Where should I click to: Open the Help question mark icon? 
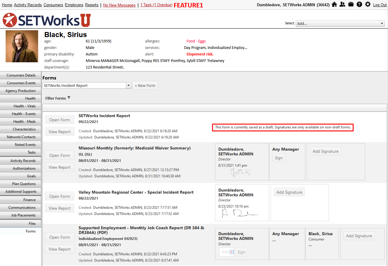pyautogui.click(x=359, y=4)
